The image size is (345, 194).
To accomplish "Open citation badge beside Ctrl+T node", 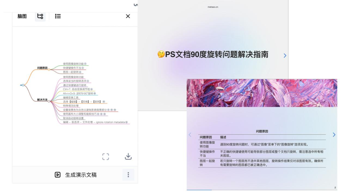I will (92, 89).
